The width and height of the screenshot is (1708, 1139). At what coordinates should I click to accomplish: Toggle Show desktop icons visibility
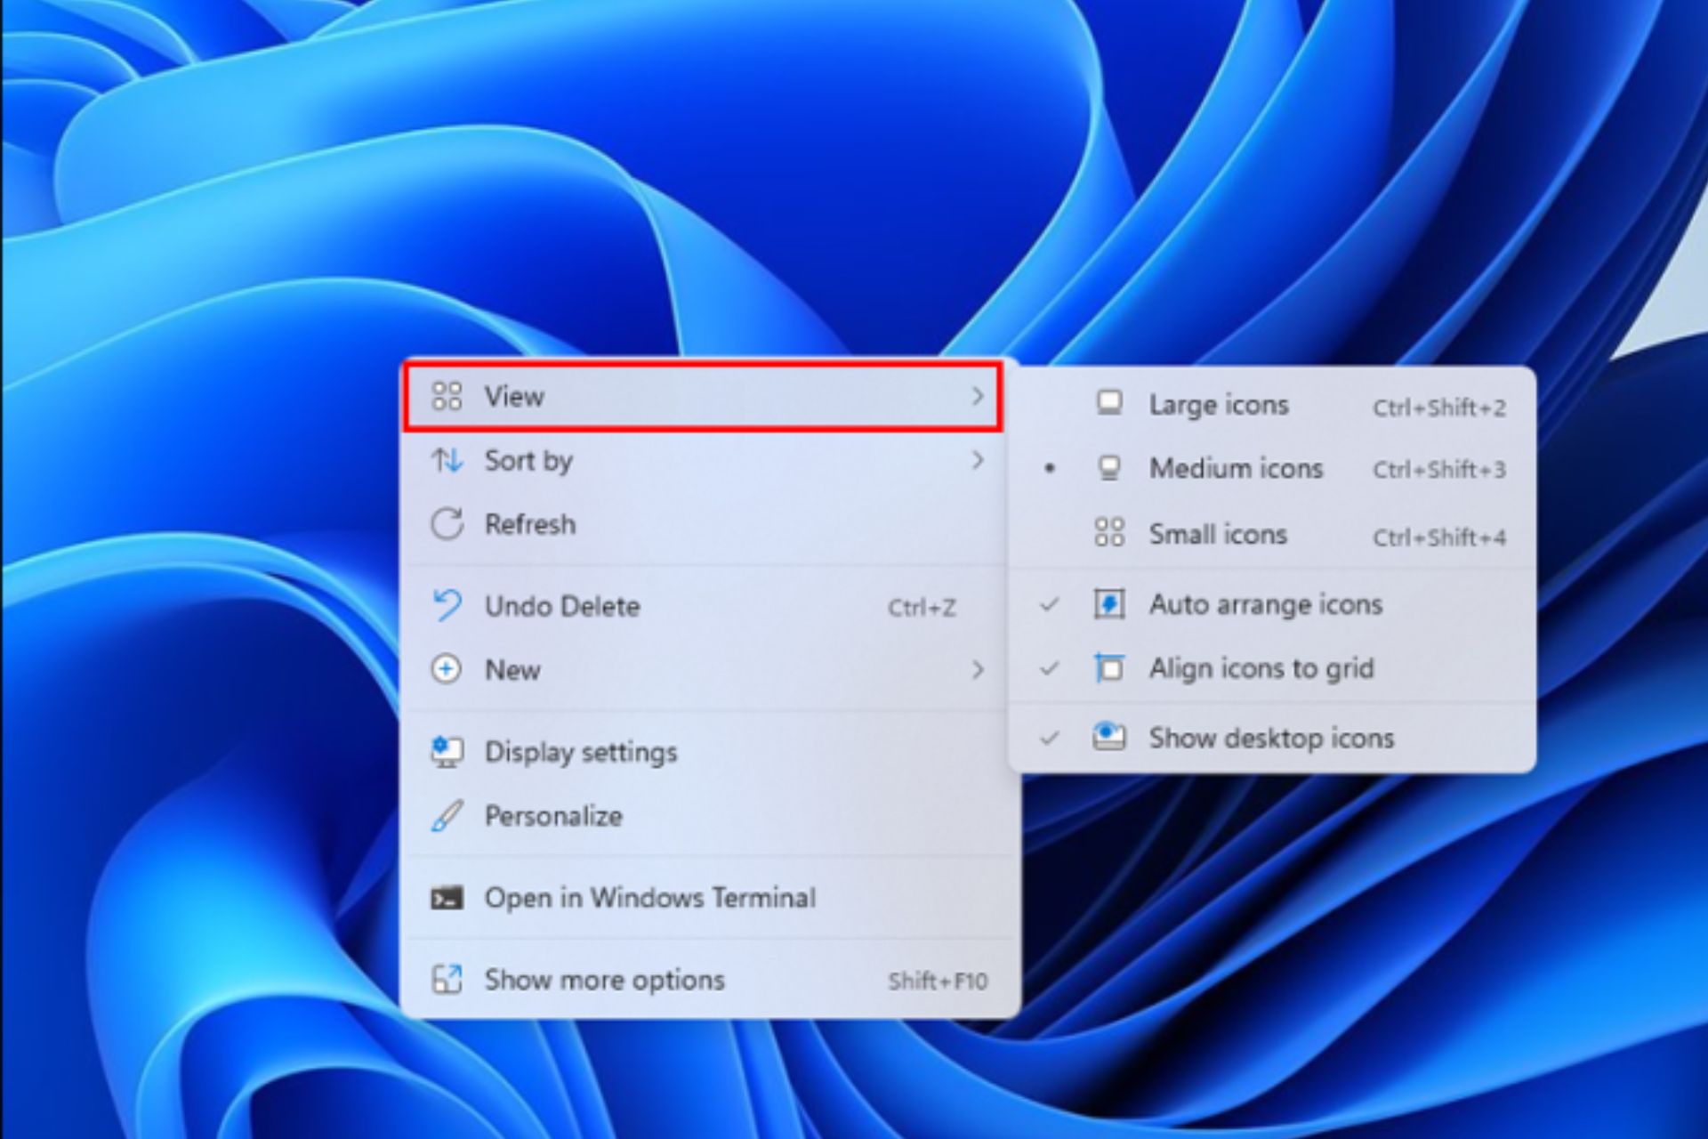pos(1271,738)
